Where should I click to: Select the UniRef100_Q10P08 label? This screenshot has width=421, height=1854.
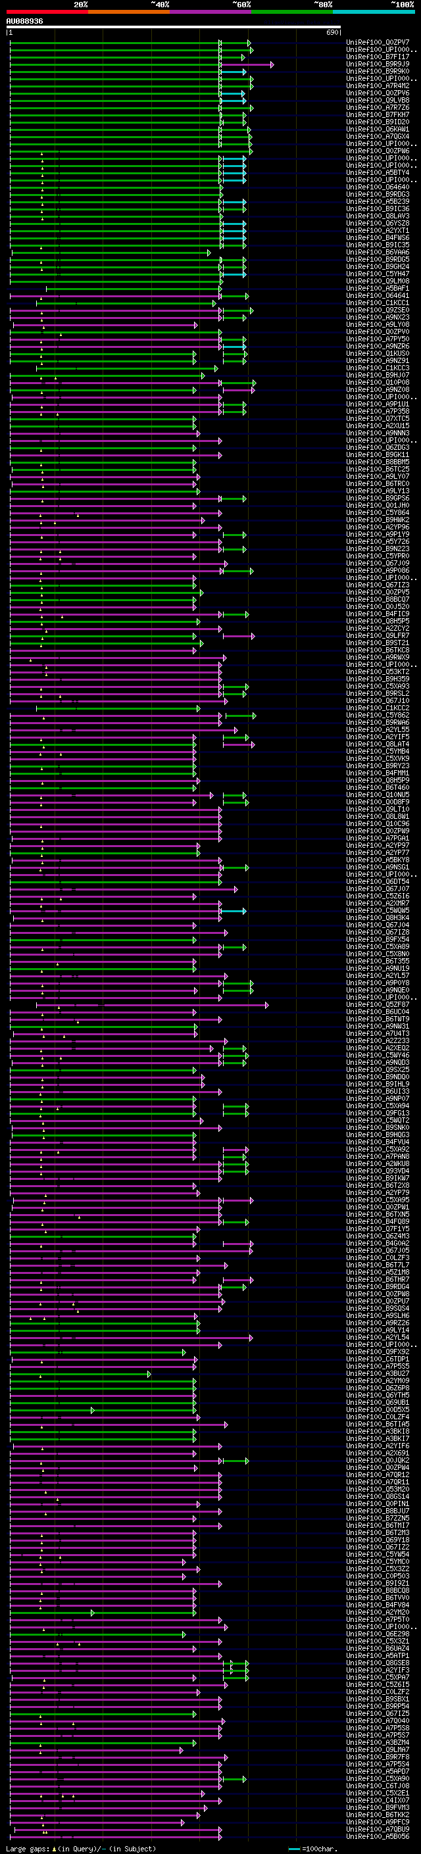pos(378,382)
